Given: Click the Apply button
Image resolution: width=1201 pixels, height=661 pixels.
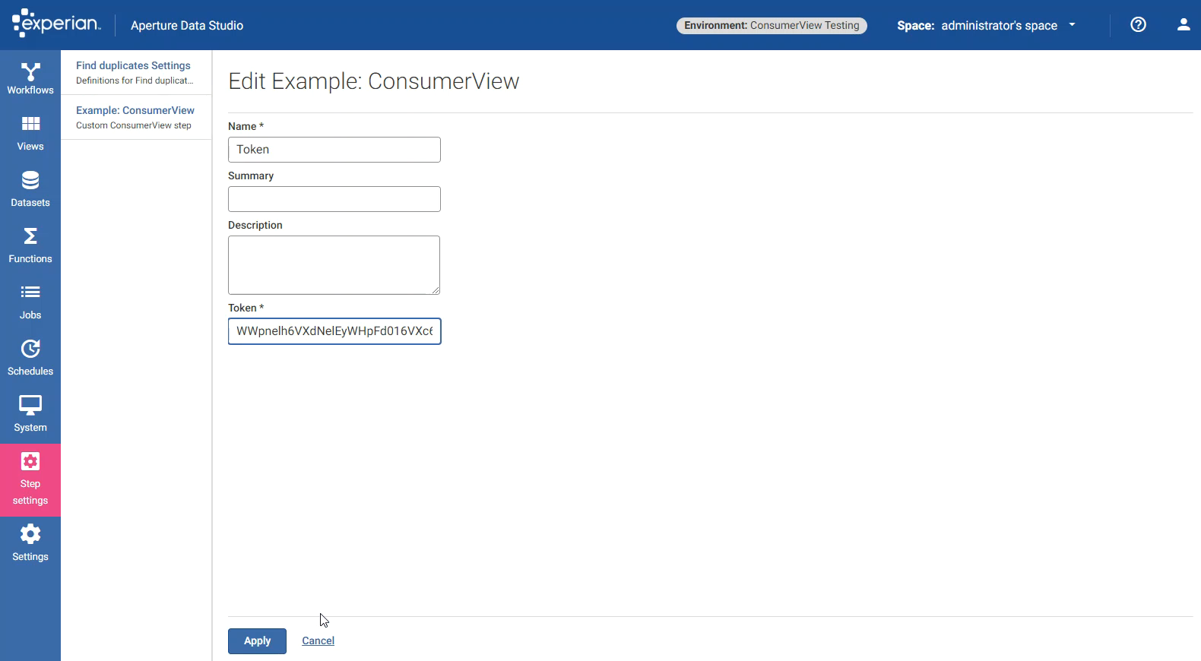Looking at the screenshot, I should pos(257,641).
